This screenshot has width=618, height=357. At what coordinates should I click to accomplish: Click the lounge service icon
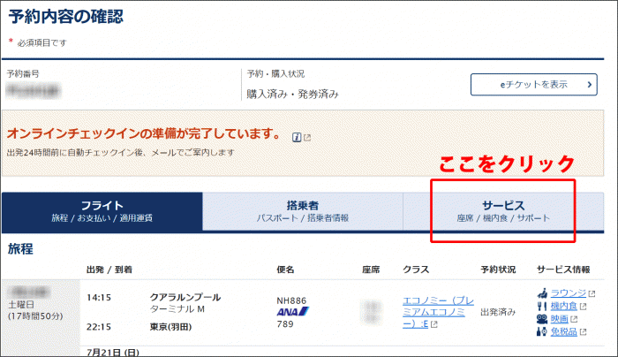pyautogui.click(x=543, y=294)
